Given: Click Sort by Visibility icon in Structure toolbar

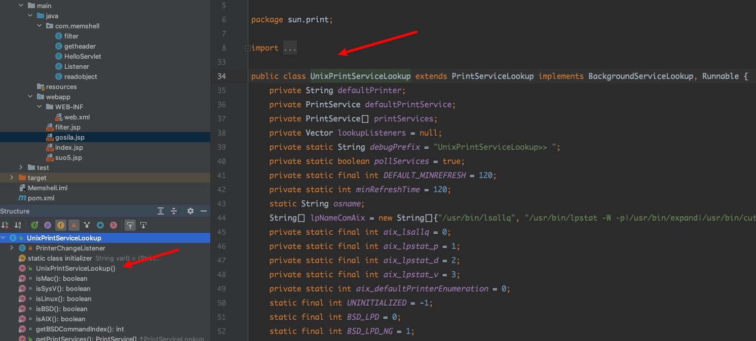Looking at the screenshot, I should point(5,225).
